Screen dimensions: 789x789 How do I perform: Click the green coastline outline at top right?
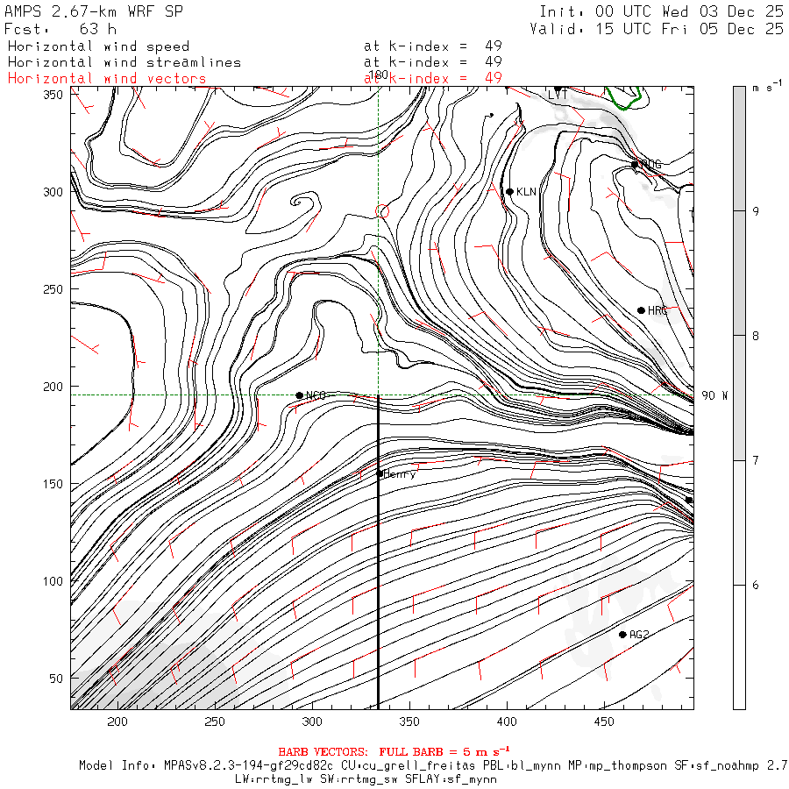[x=623, y=98]
